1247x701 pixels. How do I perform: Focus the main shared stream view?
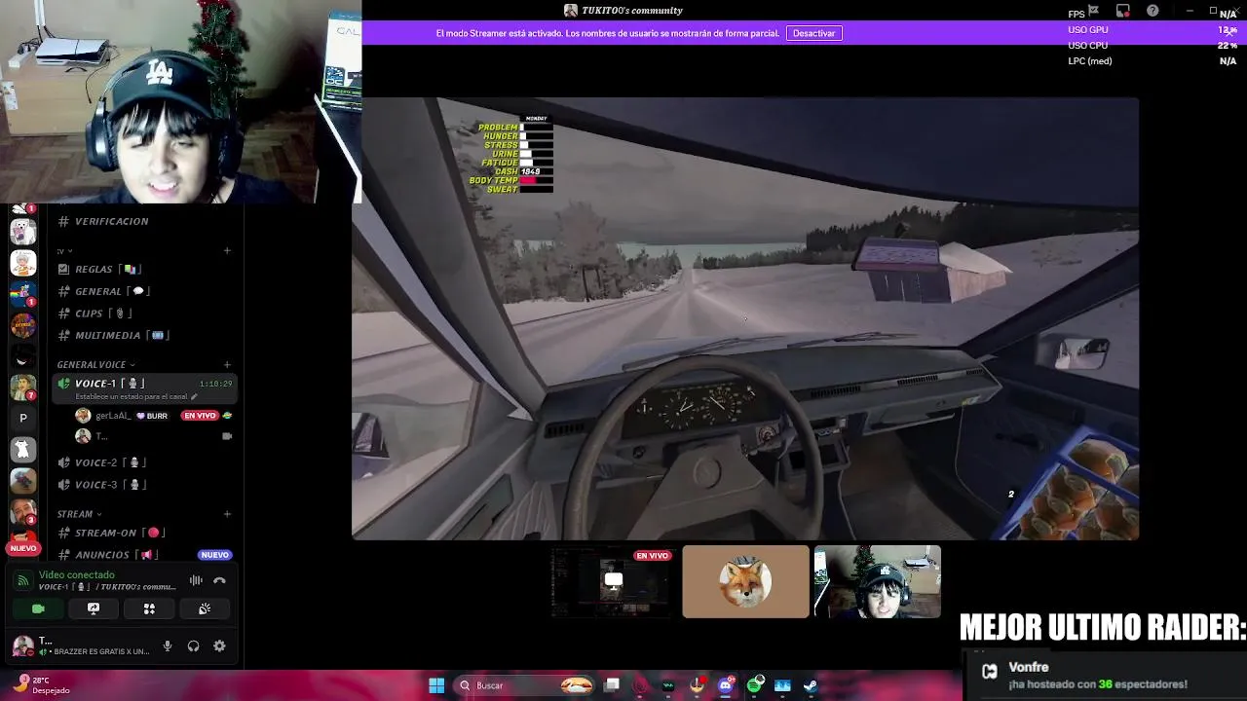745,318
